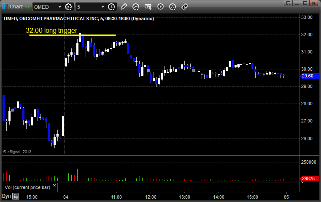Click the 32.00 price axis label
Image resolution: width=321 pixels, height=202 pixels.
(x=307, y=35)
